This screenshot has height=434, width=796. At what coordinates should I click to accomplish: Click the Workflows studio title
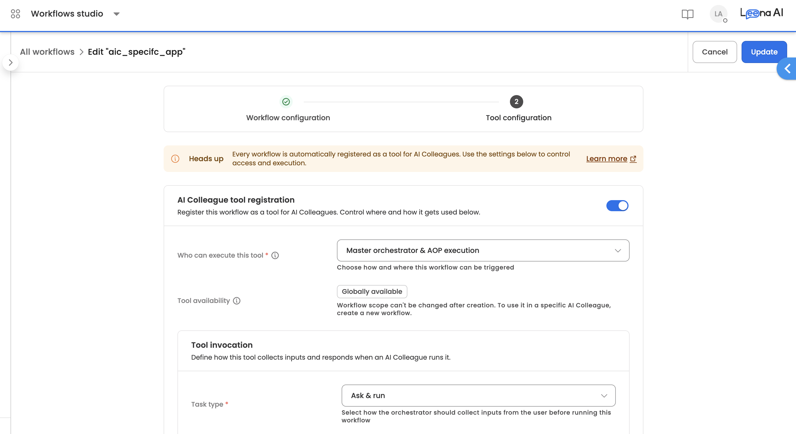67,14
